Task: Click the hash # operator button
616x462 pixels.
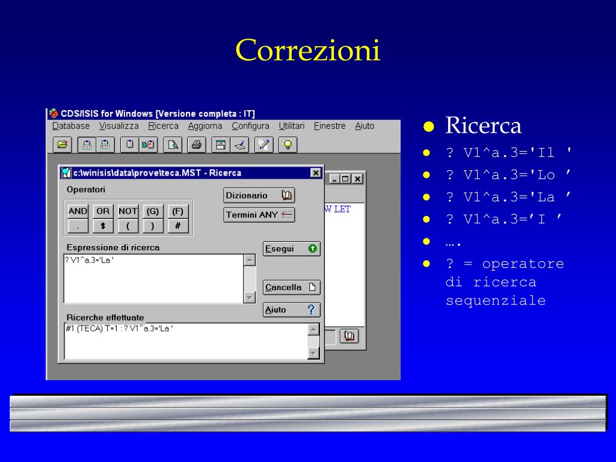Action: point(177,226)
